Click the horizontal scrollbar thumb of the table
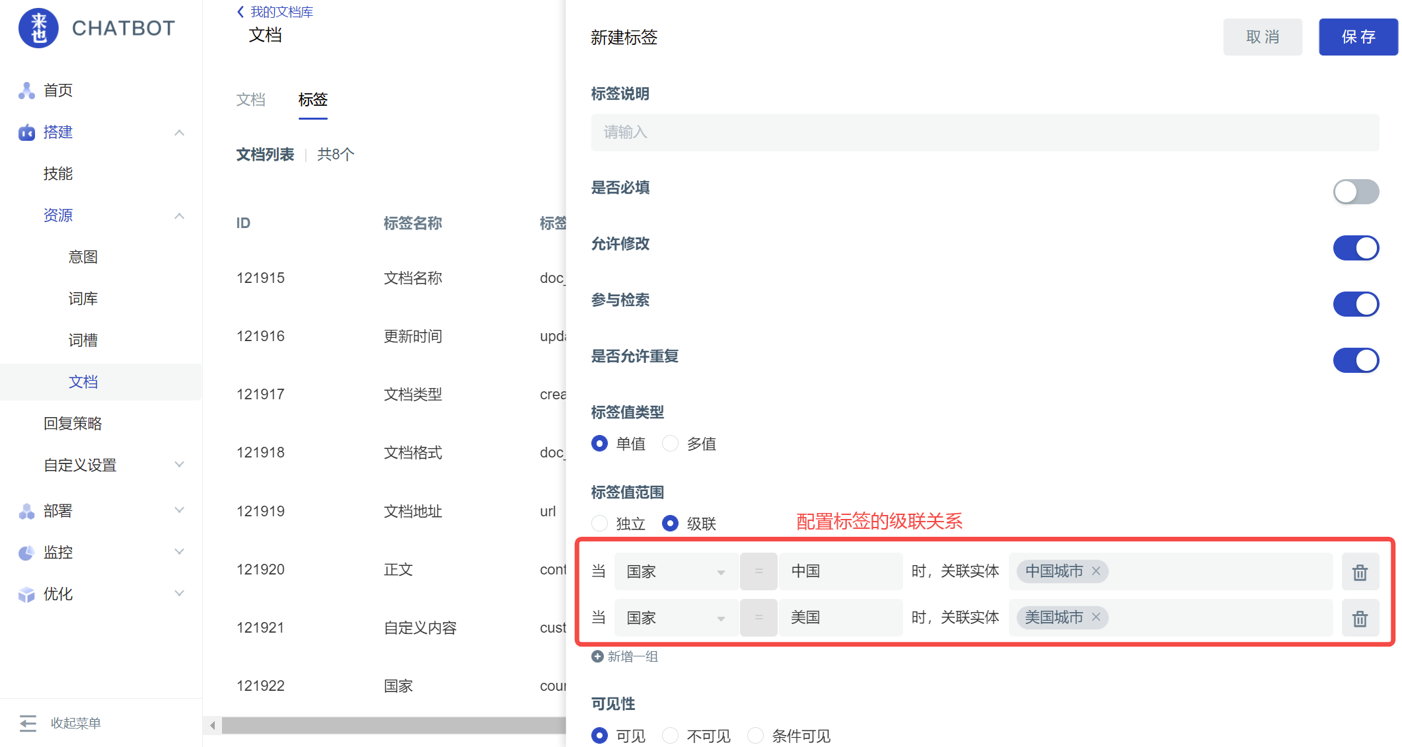The height and width of the screenshot is (747, 1402). (394, 725)
